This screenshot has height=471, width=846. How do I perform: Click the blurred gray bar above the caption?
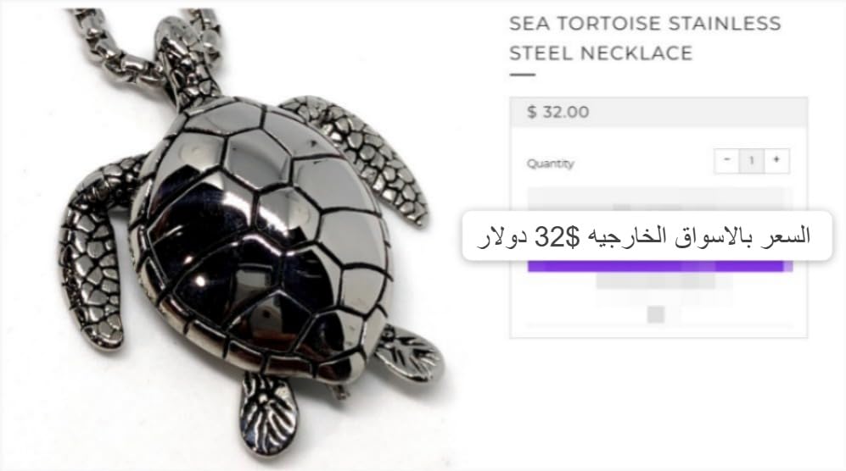point(660,199)
